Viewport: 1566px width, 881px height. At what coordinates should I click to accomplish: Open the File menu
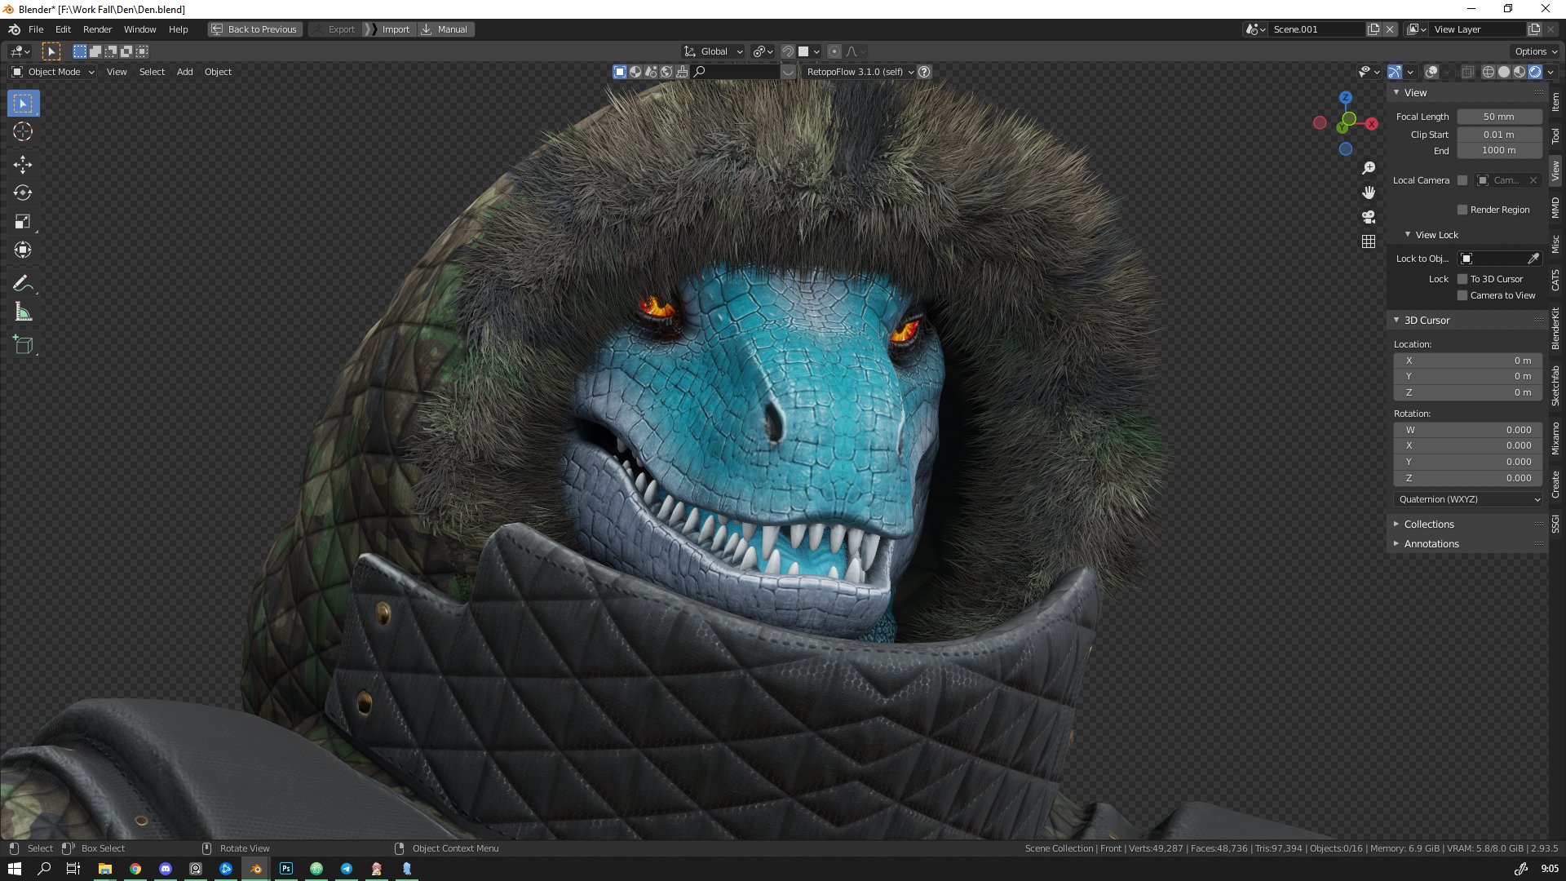36,29
